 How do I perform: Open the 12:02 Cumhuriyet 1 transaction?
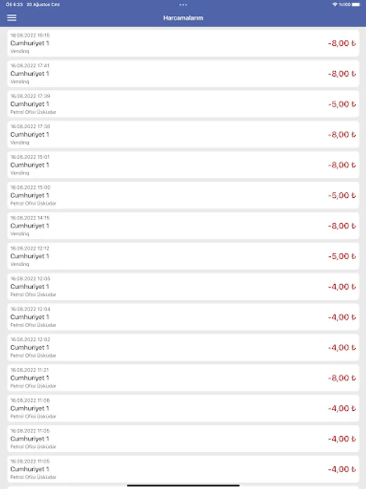[x=183, y=347]
